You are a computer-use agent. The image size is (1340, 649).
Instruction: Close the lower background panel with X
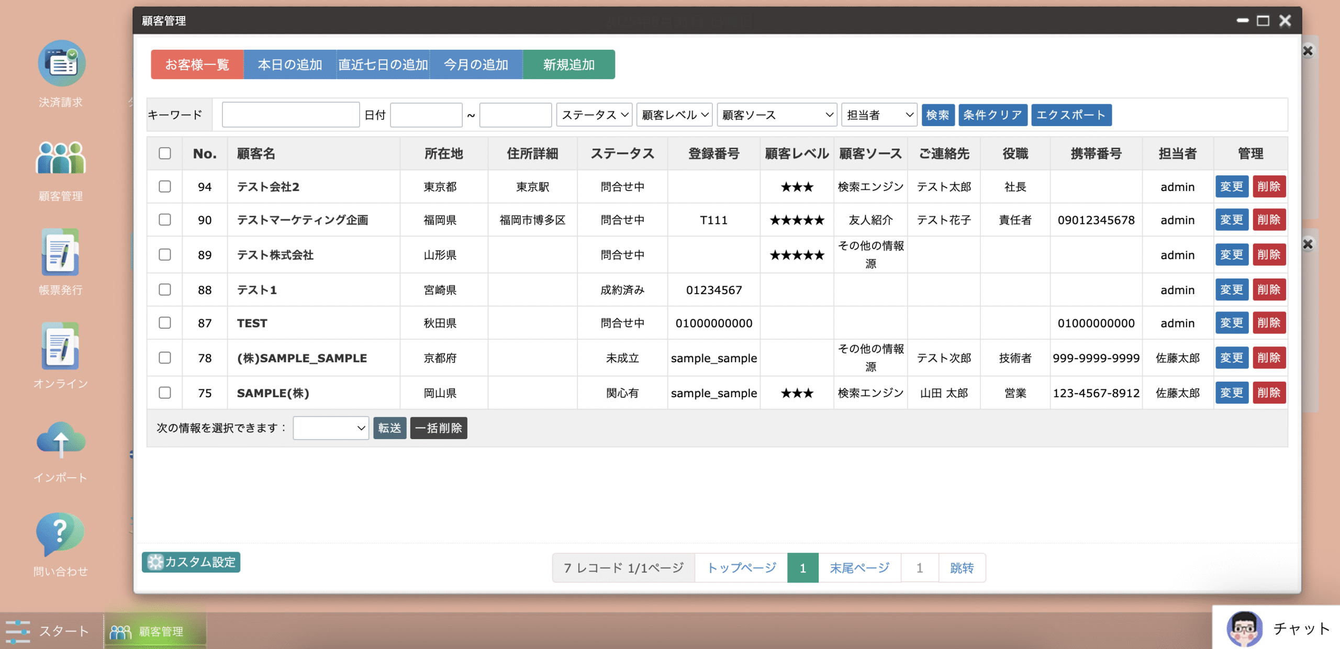pos(1308,244)
